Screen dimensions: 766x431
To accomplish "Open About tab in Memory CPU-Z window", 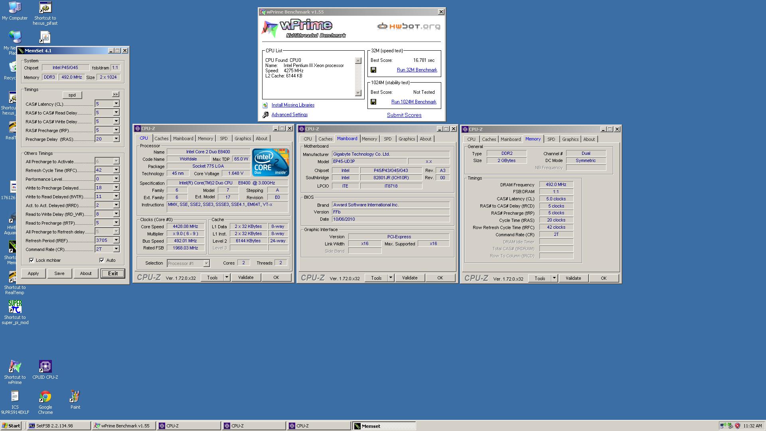I will pyautogui.click(x=589, y=139).
